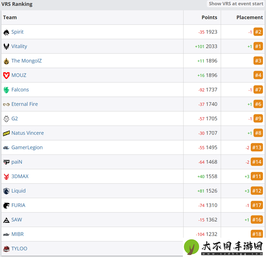Select the #11 3DMAX placement badge
Image resolution: width=266 pixels, height=257 pixels.
click(x=257, y=176)
